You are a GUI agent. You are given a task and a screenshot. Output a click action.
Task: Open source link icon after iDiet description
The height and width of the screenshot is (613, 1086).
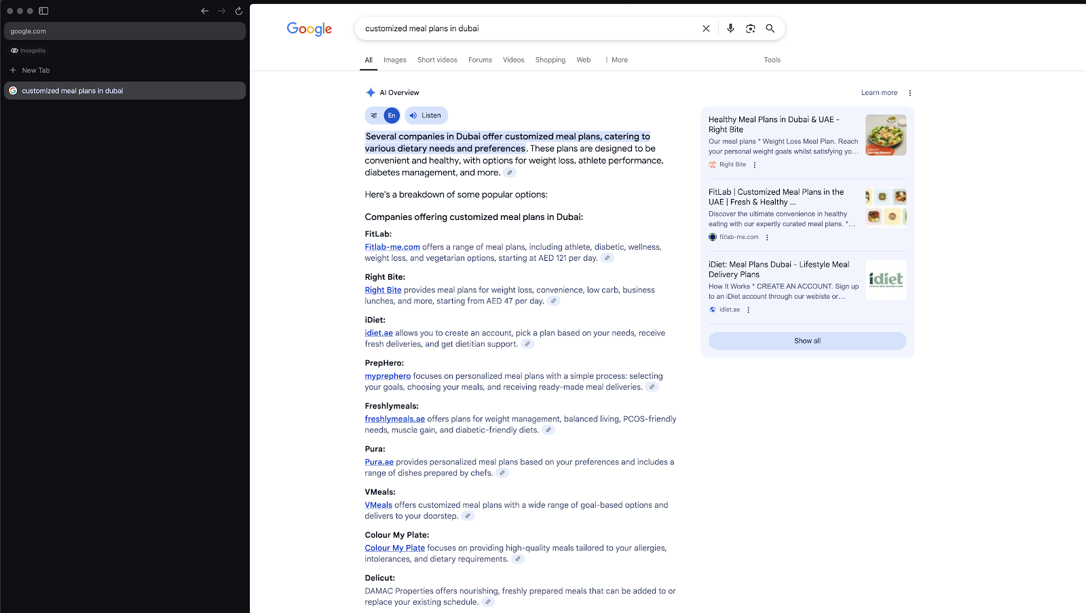tap(527, 344)
